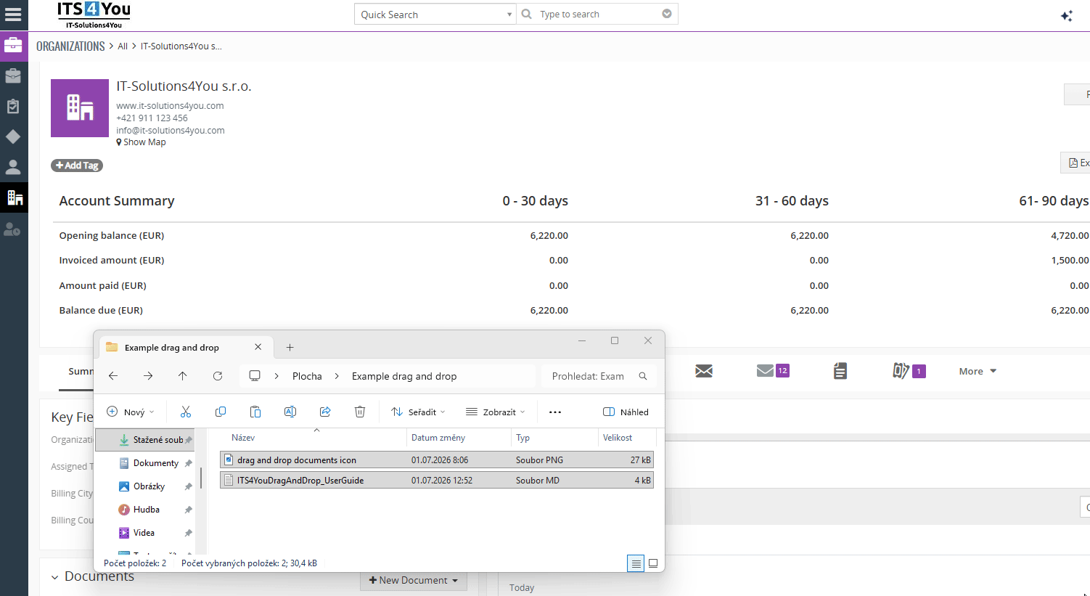
Task: Click the Delete trash icon in Explorer
Action: point(360,412)
